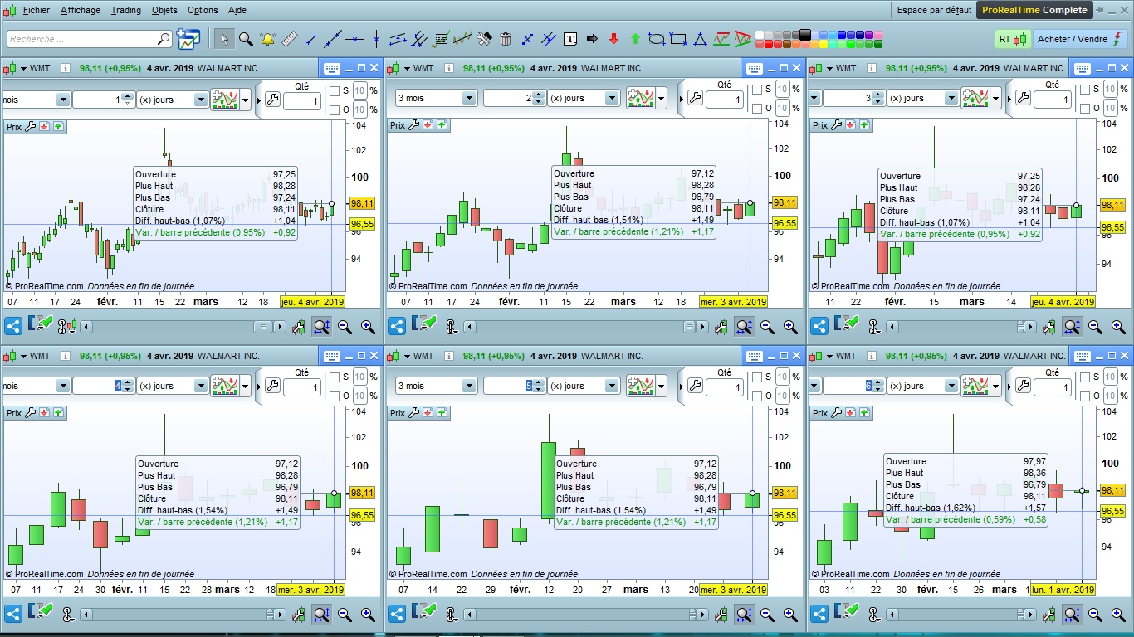Click into the Recherche search field
The height and width of the screenshot is (637, 1134).
tap(90, 39)
